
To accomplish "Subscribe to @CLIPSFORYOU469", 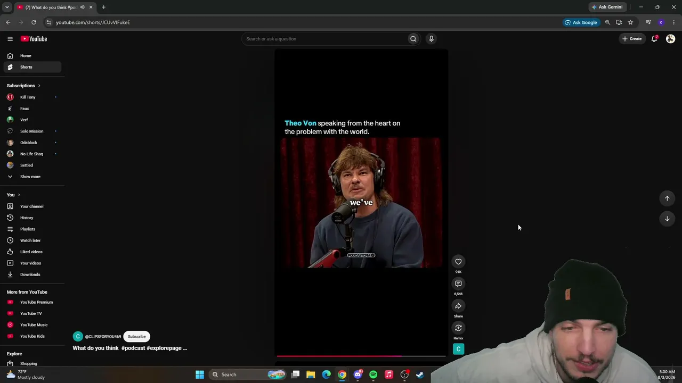I will click(x=136, y=336).
